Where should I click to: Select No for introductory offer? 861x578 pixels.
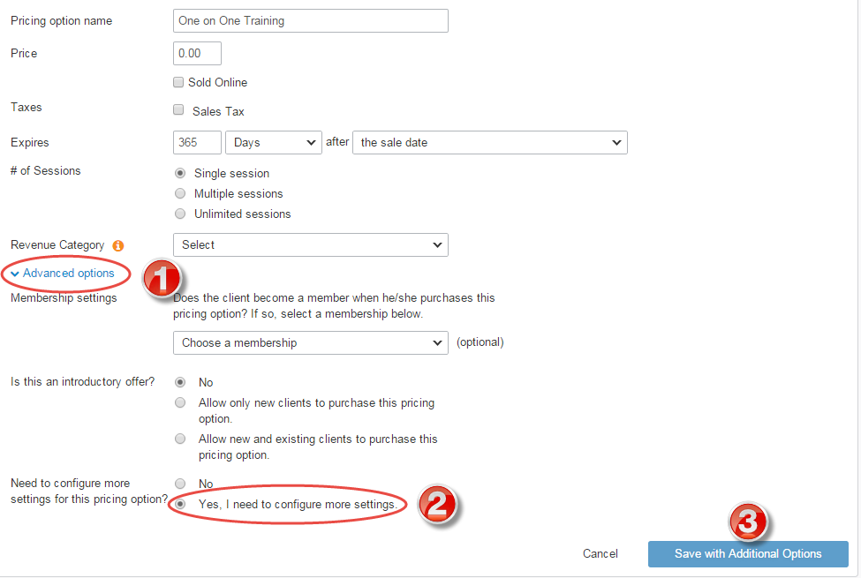[180, 382]
